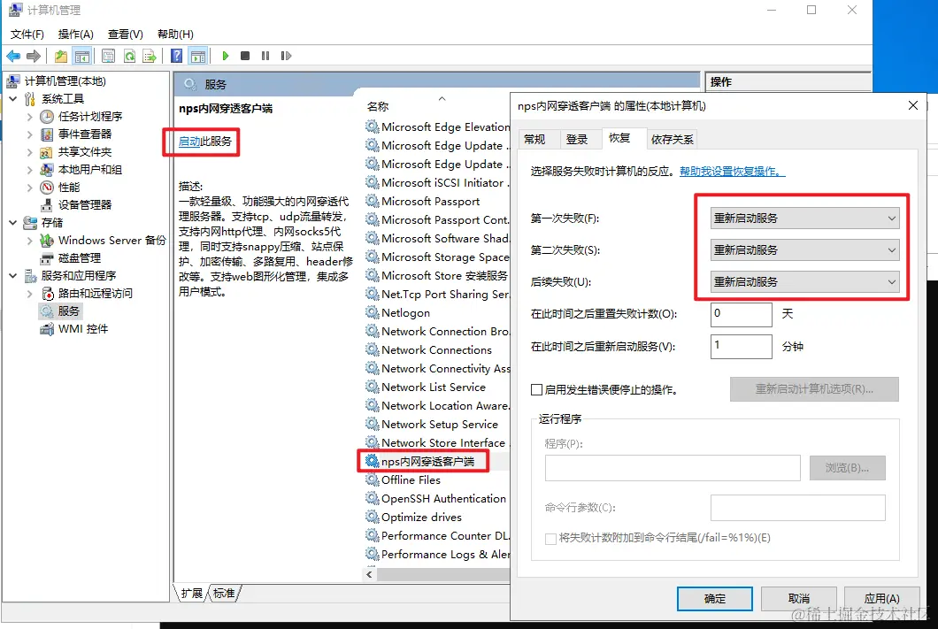This screenshot has height=629, width=938.
Task: Click the Refresh toolbar icon
Action: tap(129, 57)
